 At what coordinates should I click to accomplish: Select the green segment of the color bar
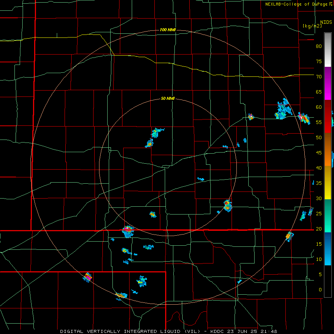(x=328, y=216)
